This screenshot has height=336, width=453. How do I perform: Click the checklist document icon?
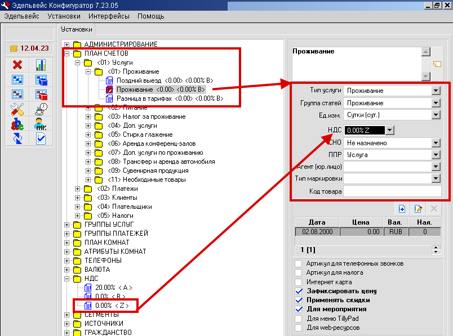(41, 138)
